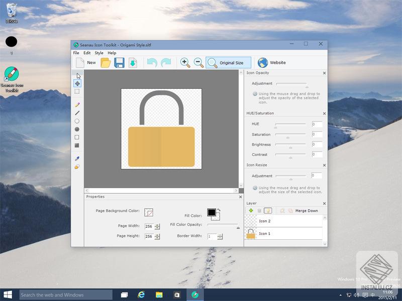Click the Icon Opacity Adjustment slider

click(x=292, y=84)
